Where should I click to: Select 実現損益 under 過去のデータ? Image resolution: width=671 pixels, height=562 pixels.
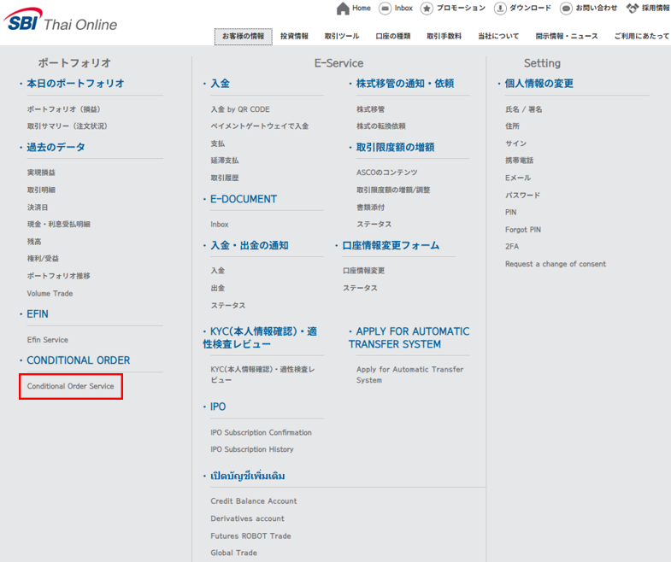(41, 173)
